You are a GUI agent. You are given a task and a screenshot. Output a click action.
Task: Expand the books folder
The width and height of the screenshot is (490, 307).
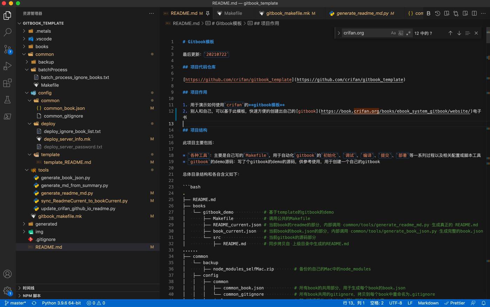[88, 46]
